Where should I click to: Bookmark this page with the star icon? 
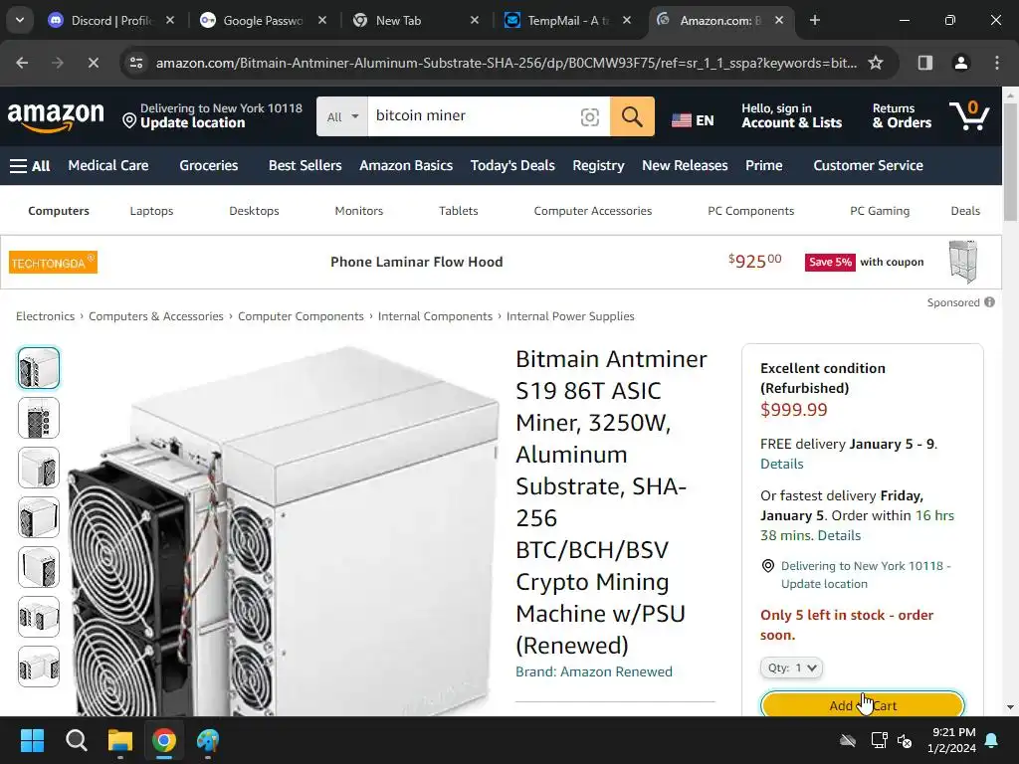(876, 63)
